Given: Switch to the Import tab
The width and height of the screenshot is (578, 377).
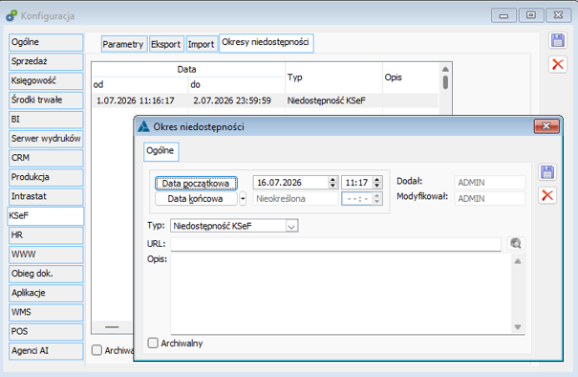Looking at the screenshot, I should [202, 44].
